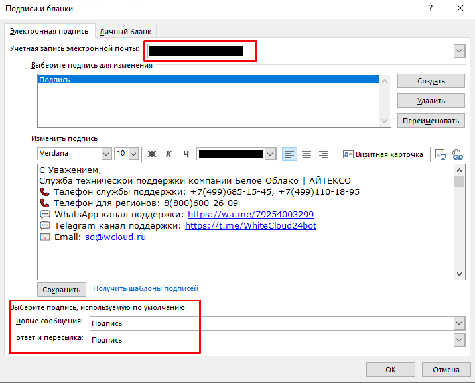Center-align the signature text
Viewport: 475px width, 383px height.
click(306, 154)
